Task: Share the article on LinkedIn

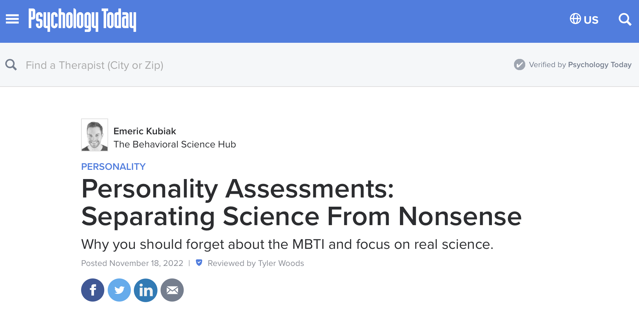Action: [x=146, y=290]
